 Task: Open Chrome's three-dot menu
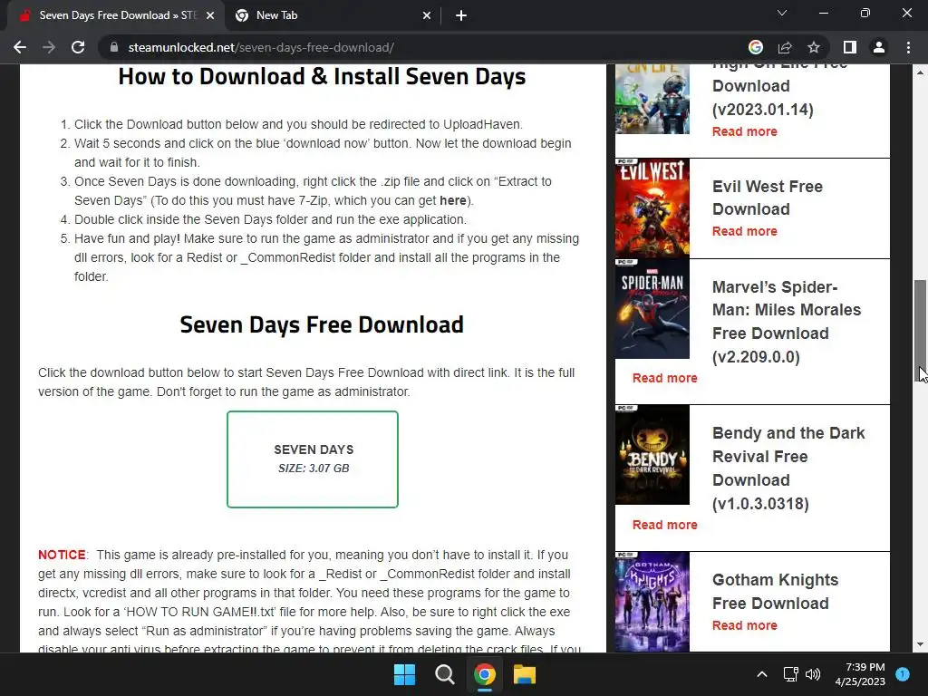[x=908, y=47]
